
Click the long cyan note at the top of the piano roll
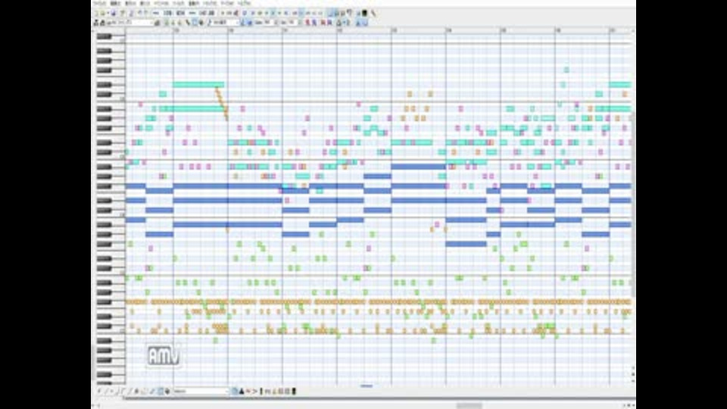click(198, 84)
